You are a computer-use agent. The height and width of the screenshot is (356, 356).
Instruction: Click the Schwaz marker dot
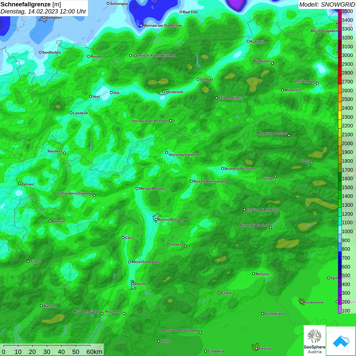pyautogui.click(x=198, y=79)
